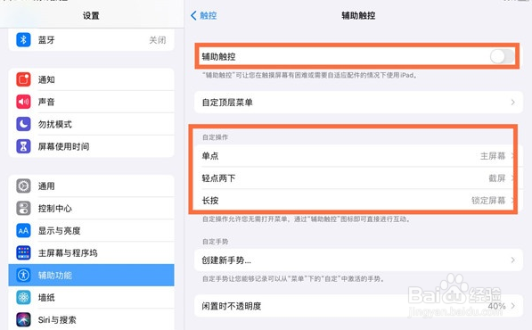Tap the Accessibility (辅助功能) person icon
532x330 pixels.
[x=23, y=275]
